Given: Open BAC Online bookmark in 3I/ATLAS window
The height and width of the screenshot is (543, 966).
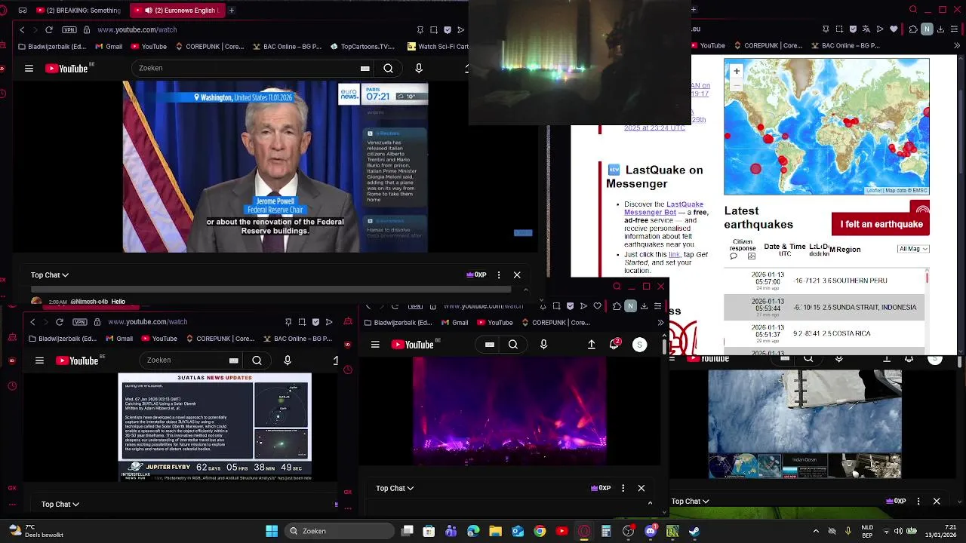Looking at the screenshot, I should click(x=297, y=339).
